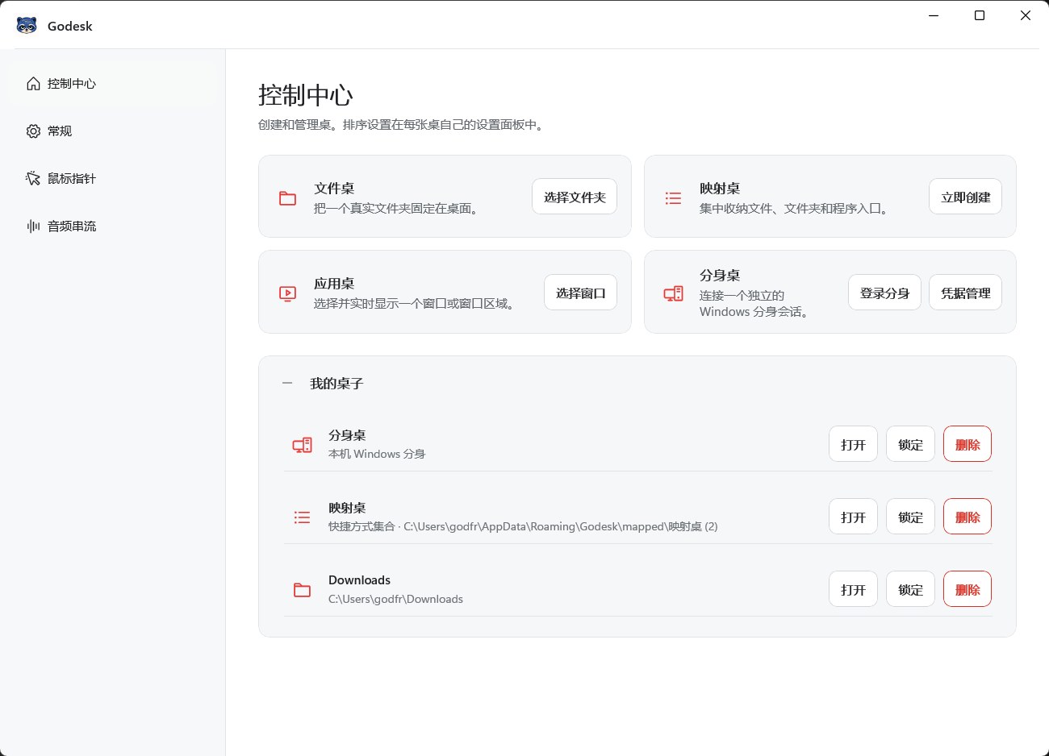Click the home icon beside 控制中心
Screen dimensions: 1049x756
(33, 84)
